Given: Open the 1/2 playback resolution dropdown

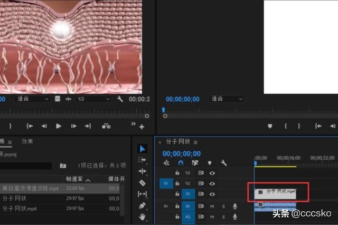Looking at the screenshot, I should click(x=93, y=99).
